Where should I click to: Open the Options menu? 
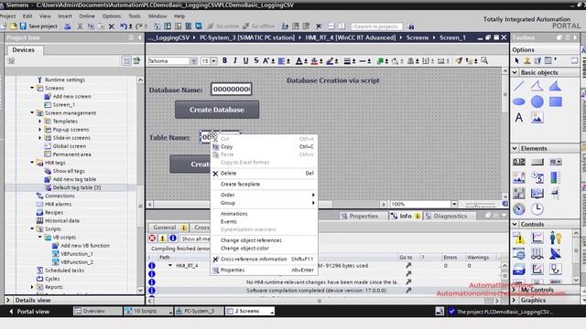(112, 16)
